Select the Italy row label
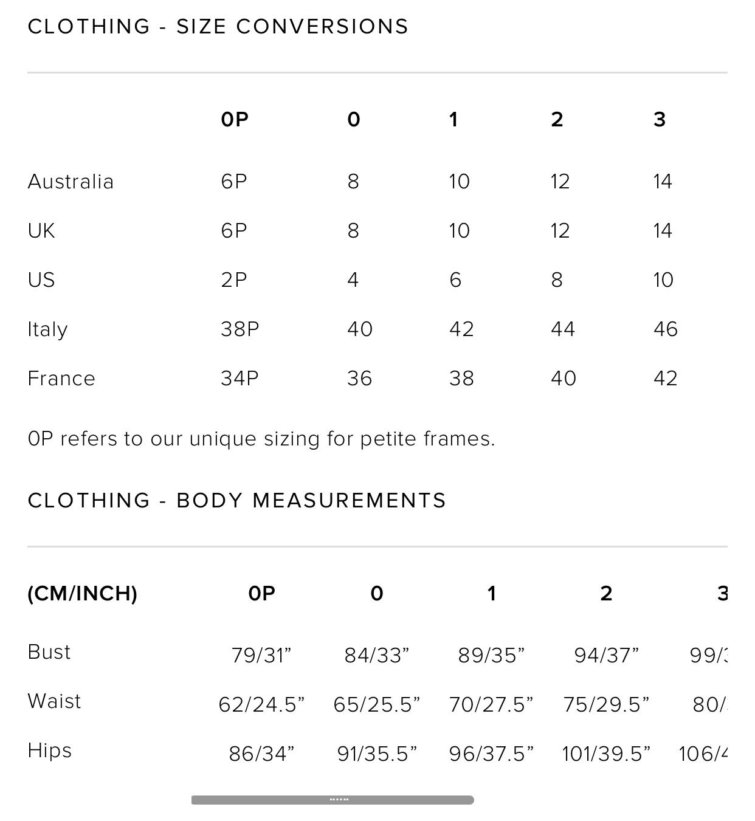755x821 pixels. pyautogui.click(x=47, y=329)
